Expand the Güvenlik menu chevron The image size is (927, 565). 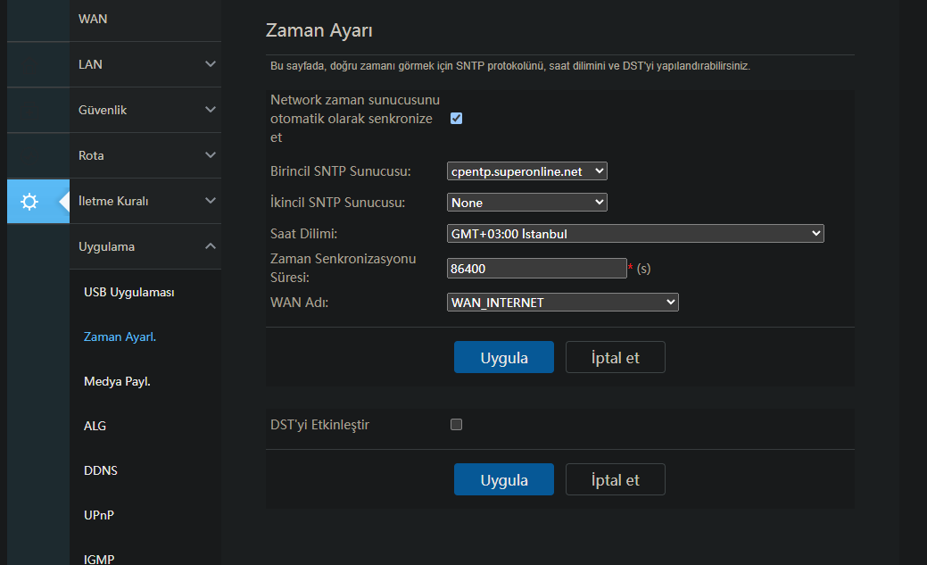click(x=210, y=110)
